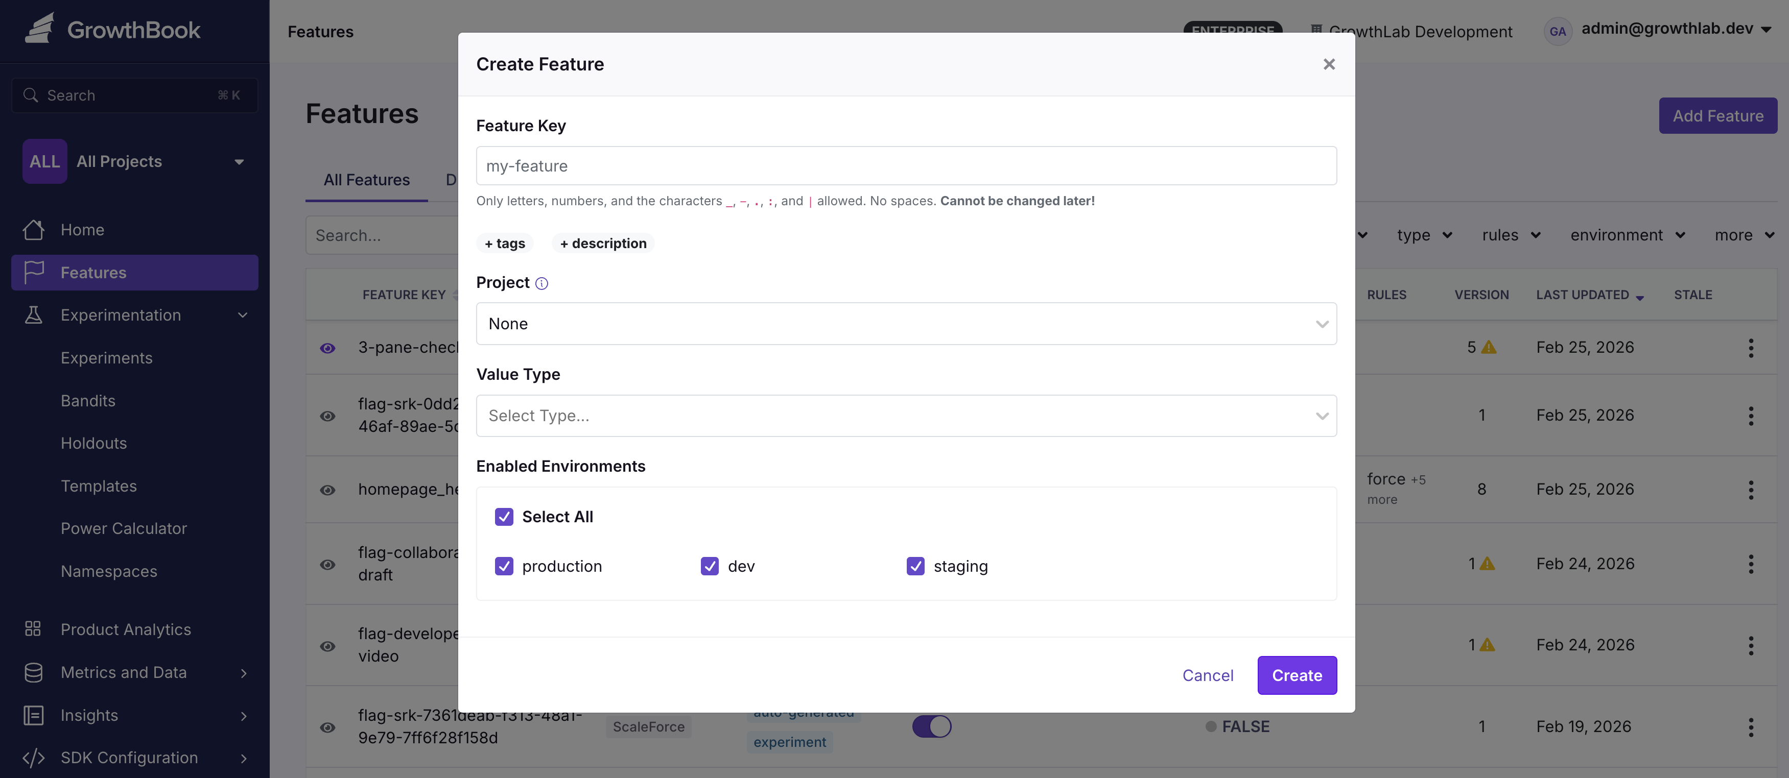Click the Features flag icon
This screenshot has height=778, width=1789.
pos(33,272)
